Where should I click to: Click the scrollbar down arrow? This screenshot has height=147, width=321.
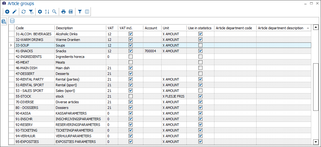tap(316, 142)
